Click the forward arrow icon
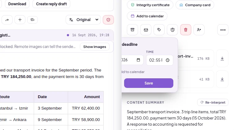The height and width of the screenshot is (130, 234). click(7, 20)
